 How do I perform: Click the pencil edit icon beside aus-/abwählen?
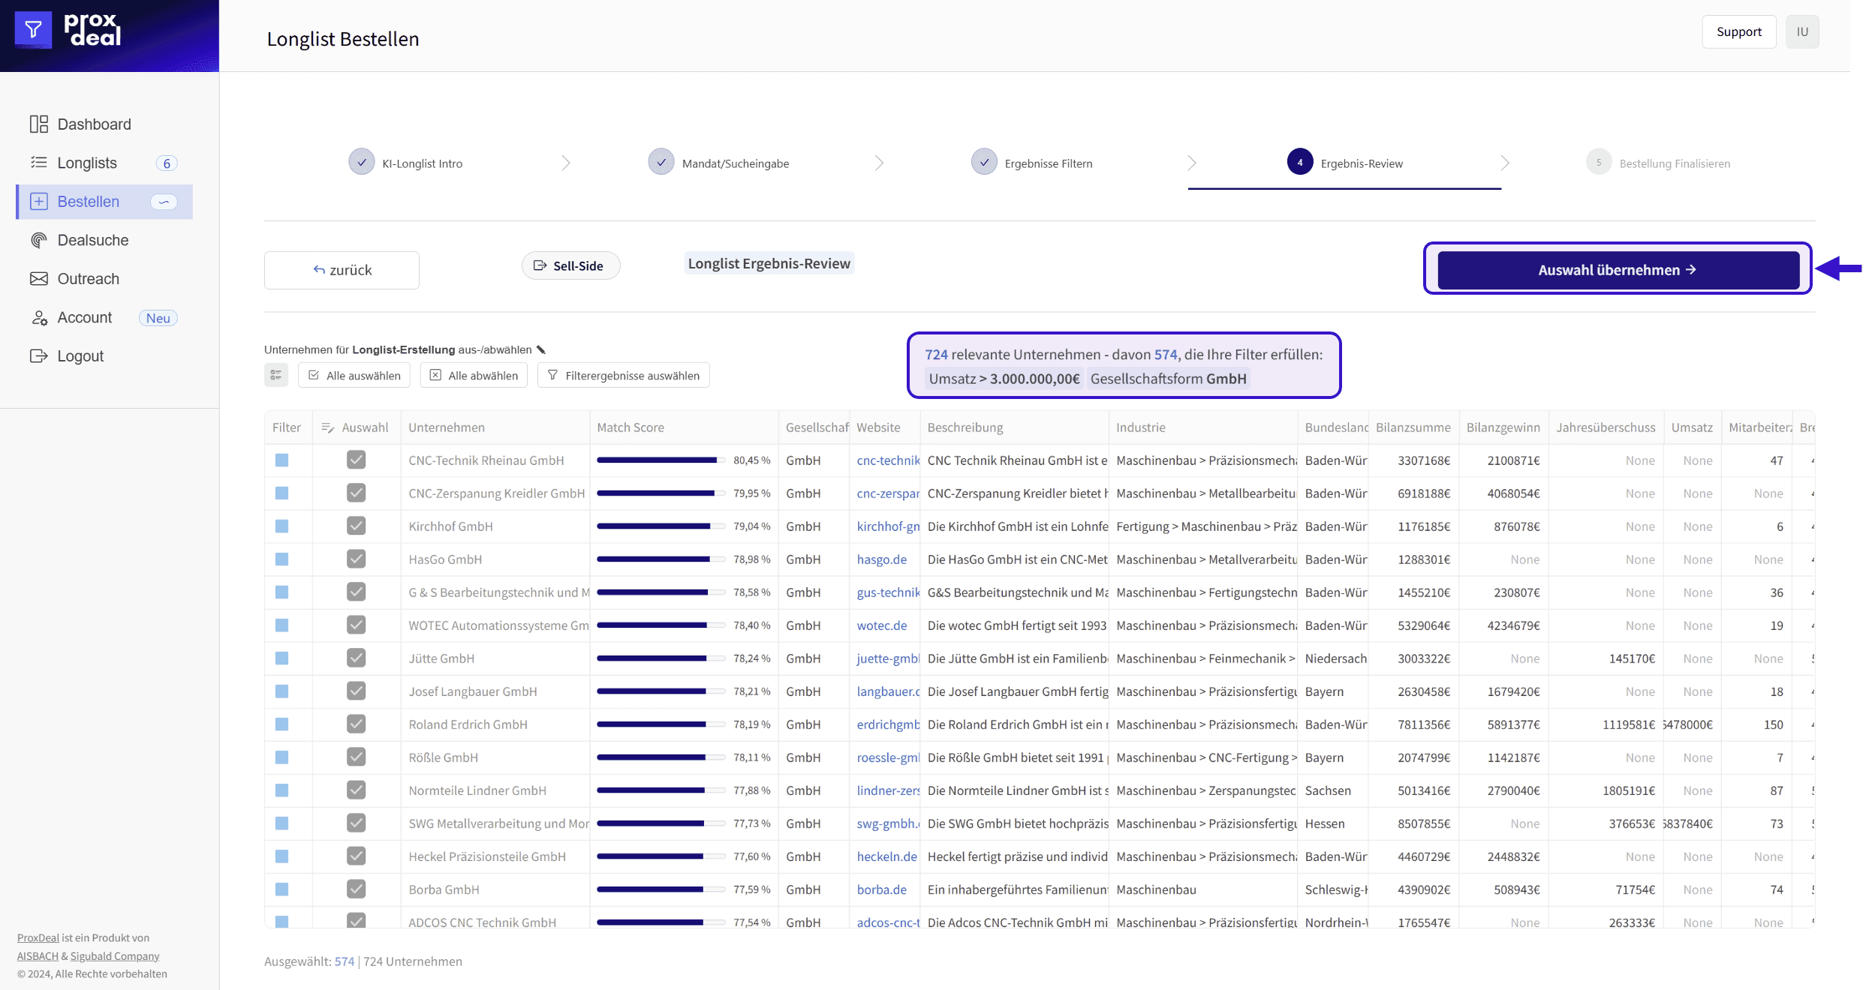[540, 349]
